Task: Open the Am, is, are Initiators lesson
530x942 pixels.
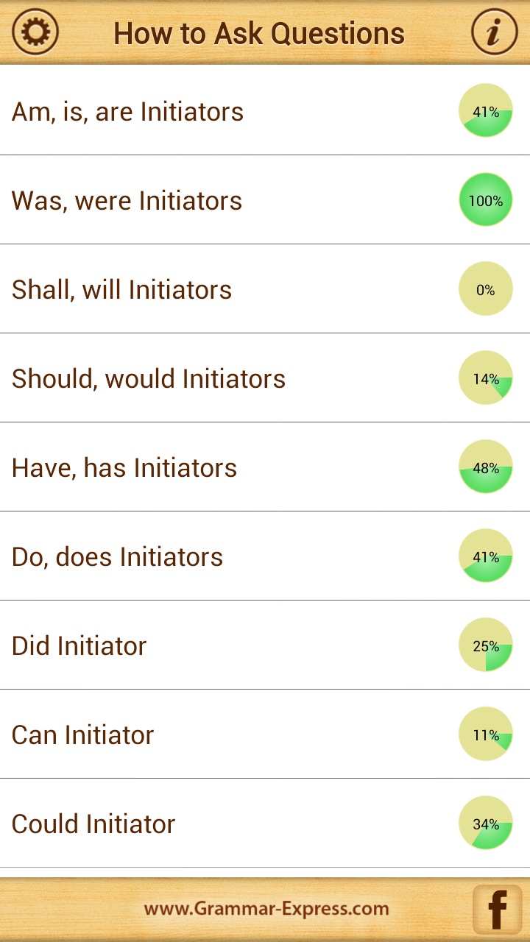Action: point(265,110)
